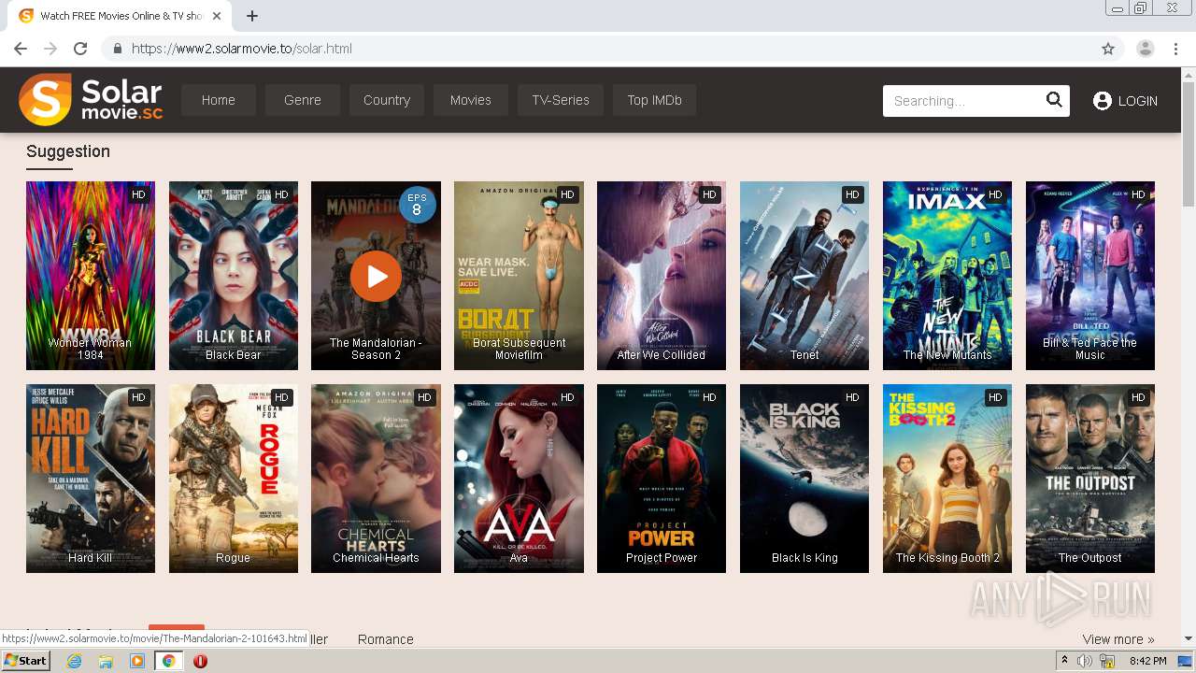Open the Home menu
Screen dimensions: 1196x673
(x=218, y=100)
